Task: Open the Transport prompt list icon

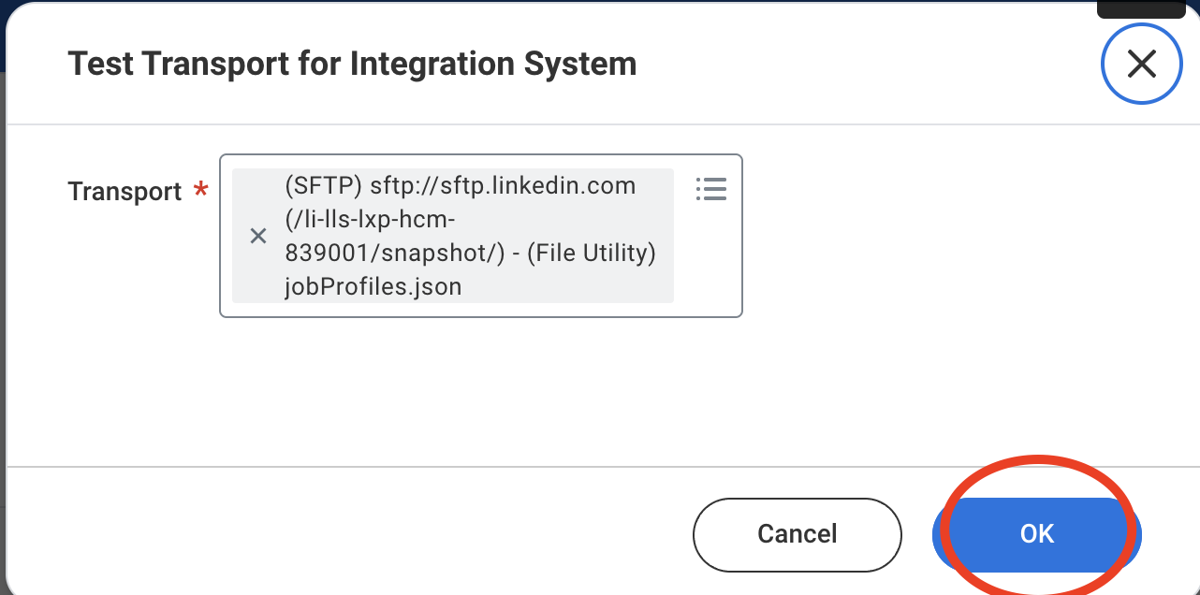Action: [711, 189]
